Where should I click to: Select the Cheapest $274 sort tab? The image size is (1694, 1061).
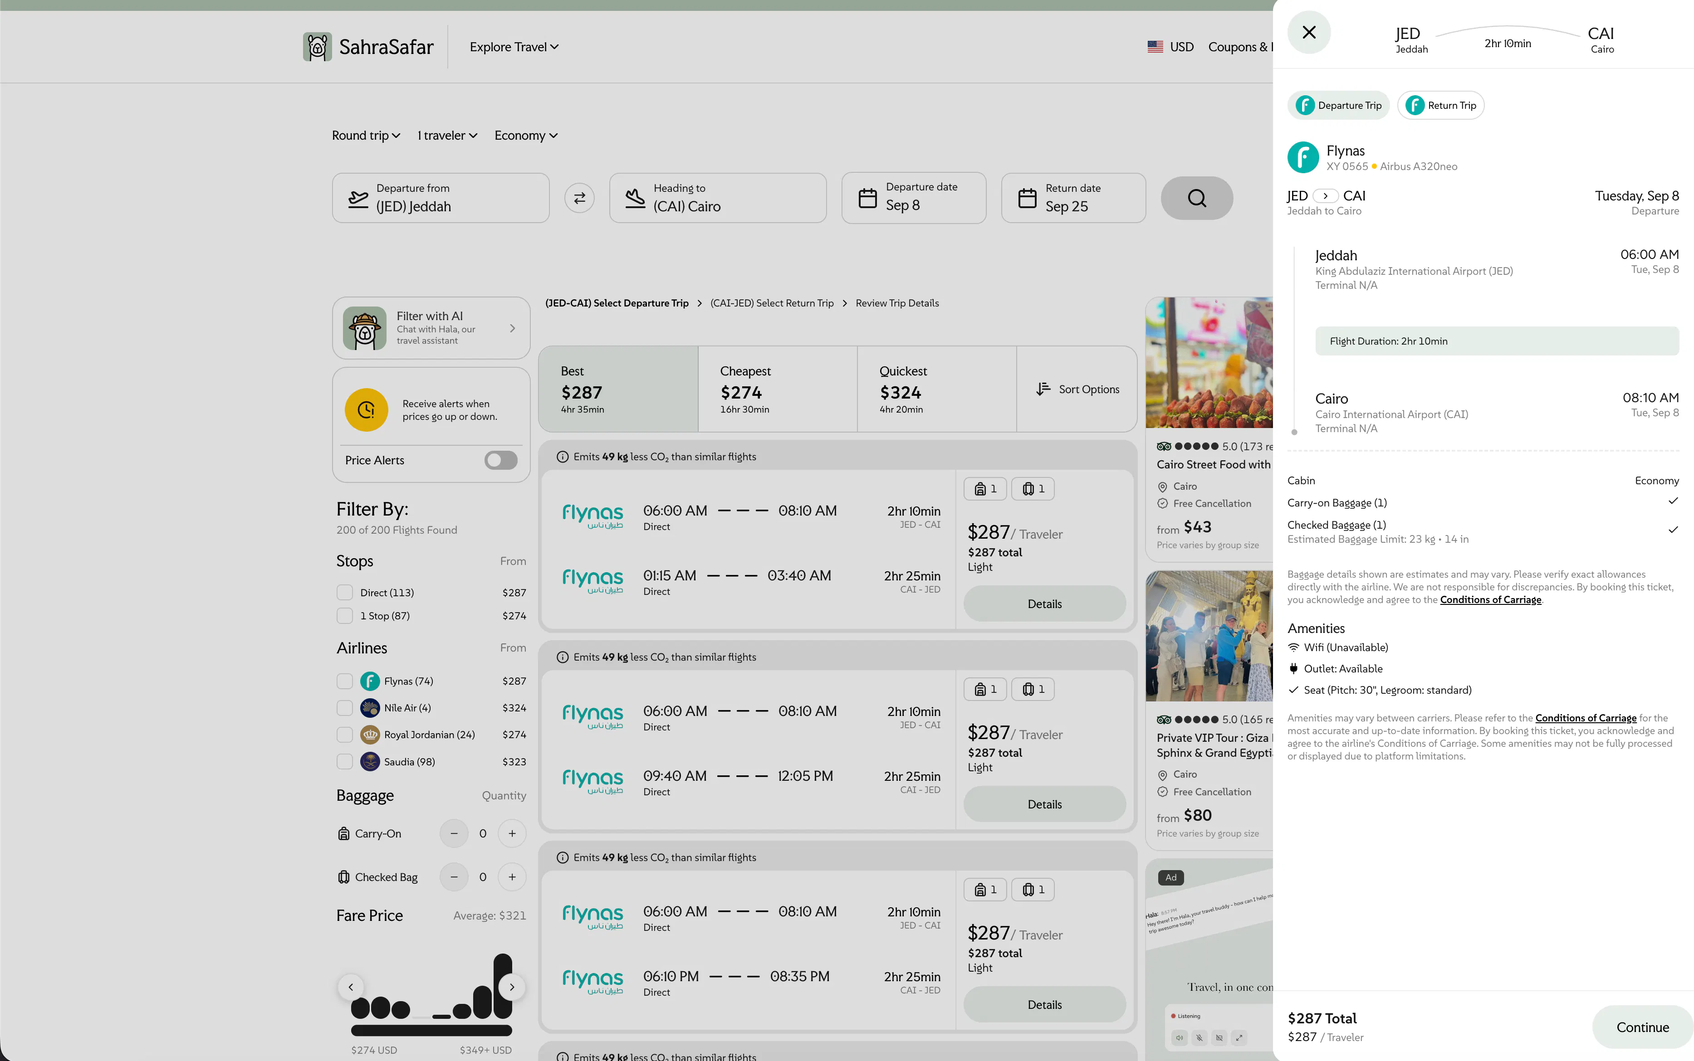(778, 389)
